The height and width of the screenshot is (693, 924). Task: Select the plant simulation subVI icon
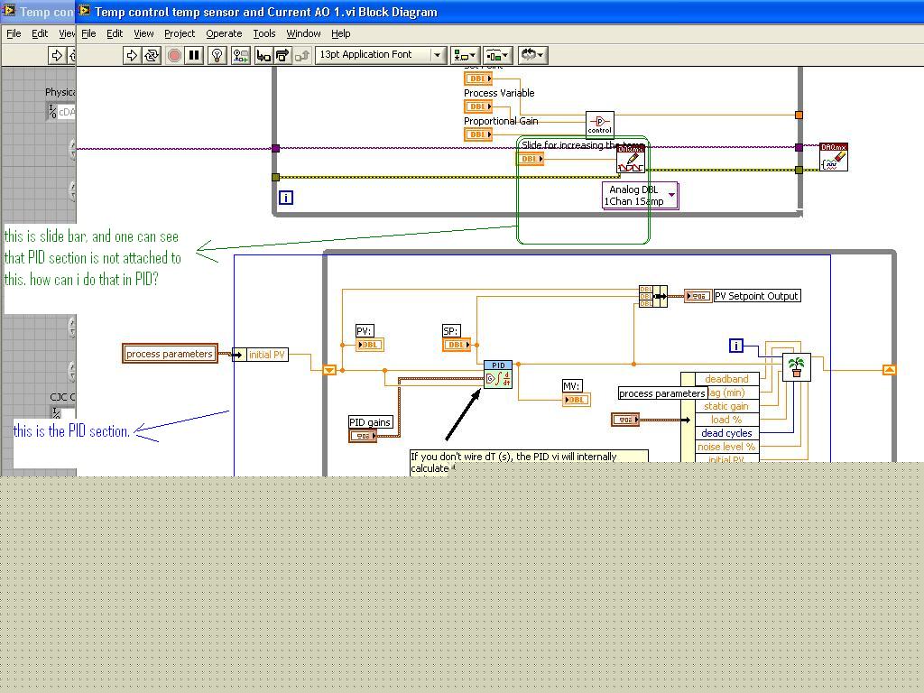(x=796, y=367)
